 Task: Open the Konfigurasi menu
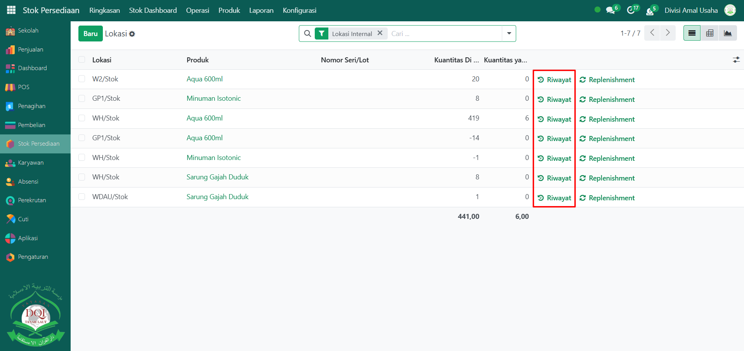click(x=299, y=10)
